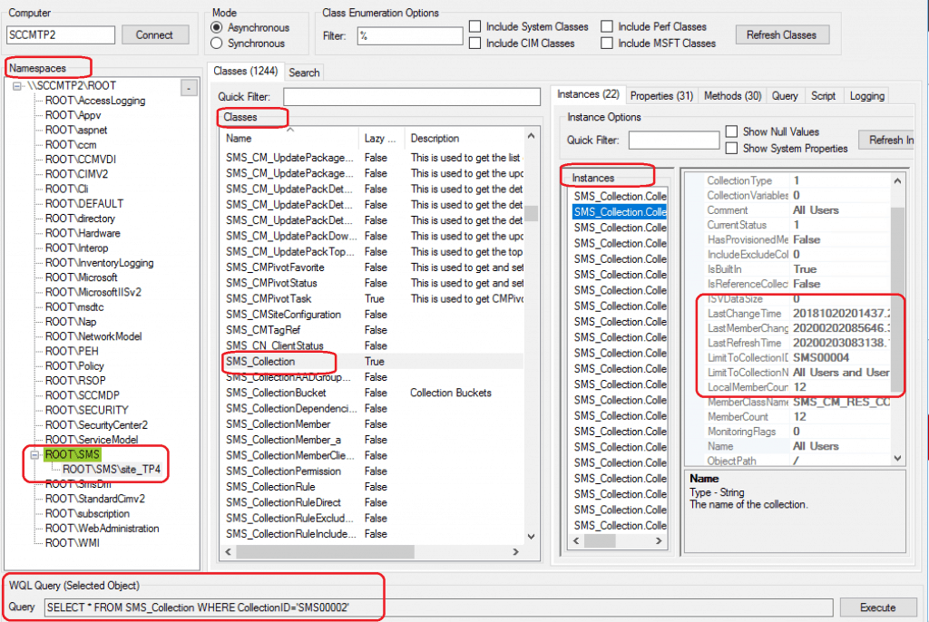The width and height of the screenshot is (929, 622).
Task: Sort classes by Description column header
Action: click(464, 139)
